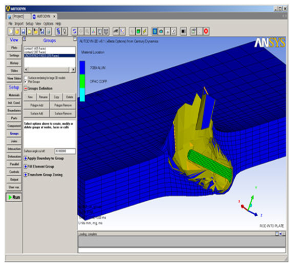Click the Save floppy disk toolbar icon
The height and width of the screenshot is (268, 294).
pos(23,31)
